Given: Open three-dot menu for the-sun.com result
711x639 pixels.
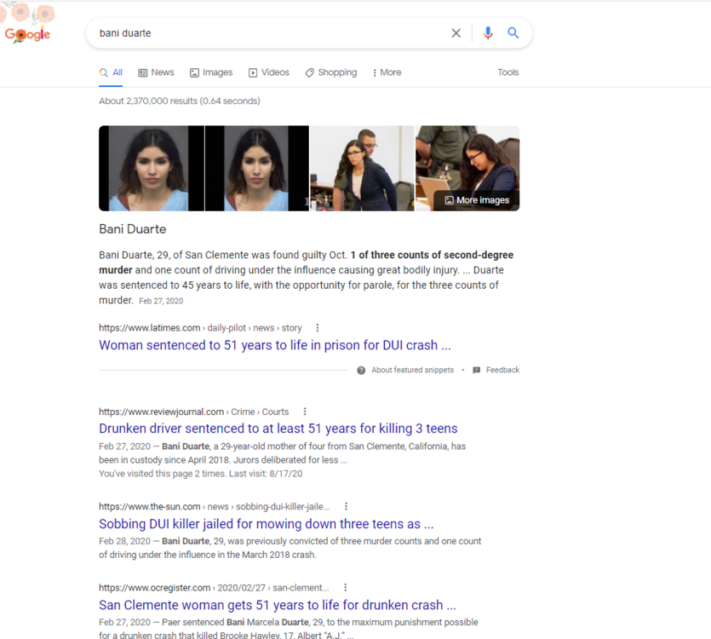Looking at the screenshot, I should pyautogui.click(x=346, y=507).
